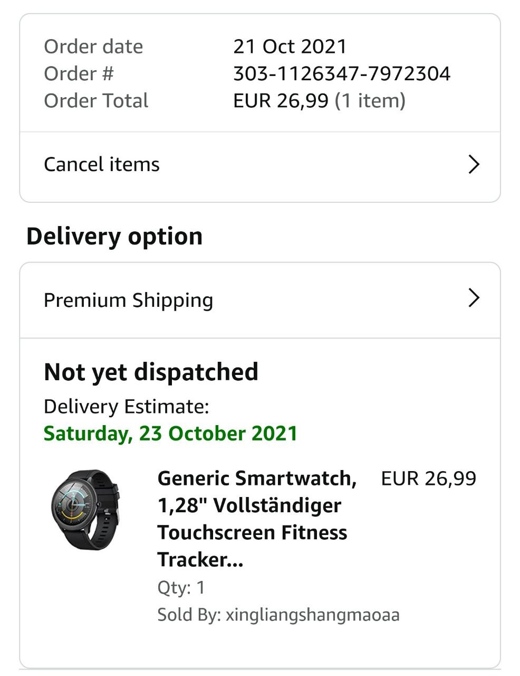Image resolution: width=520 pixels, height=676 pixels.
Task: Tap the green Saturday, 23 October 2021 date
Action: point(170,434)
